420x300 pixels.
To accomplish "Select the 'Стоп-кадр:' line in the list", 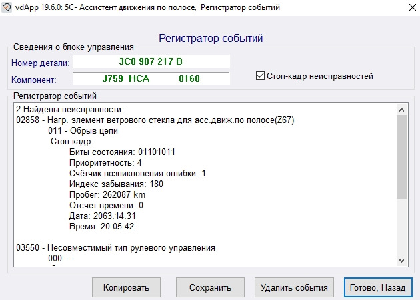I will [72, 142].
